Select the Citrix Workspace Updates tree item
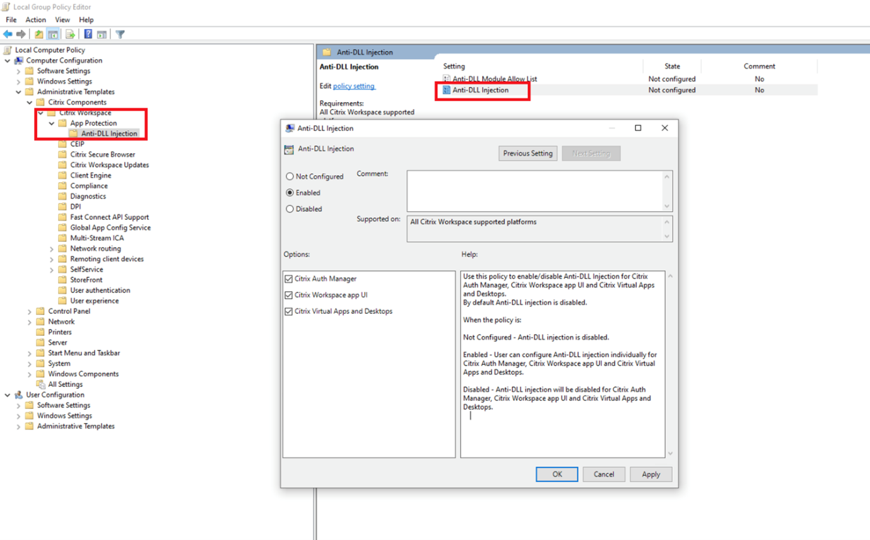The width and height of the screenshot is (870, 540). click(x=110, y=165)
